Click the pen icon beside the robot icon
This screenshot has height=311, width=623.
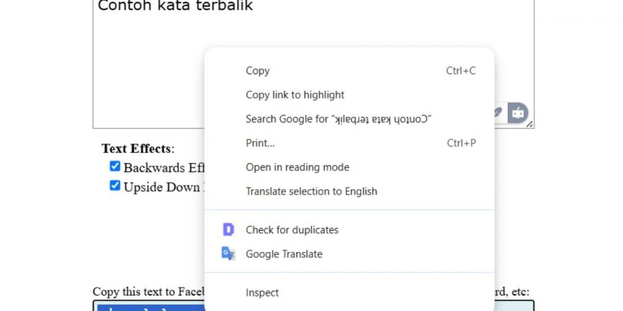click(x=498, y=113)
